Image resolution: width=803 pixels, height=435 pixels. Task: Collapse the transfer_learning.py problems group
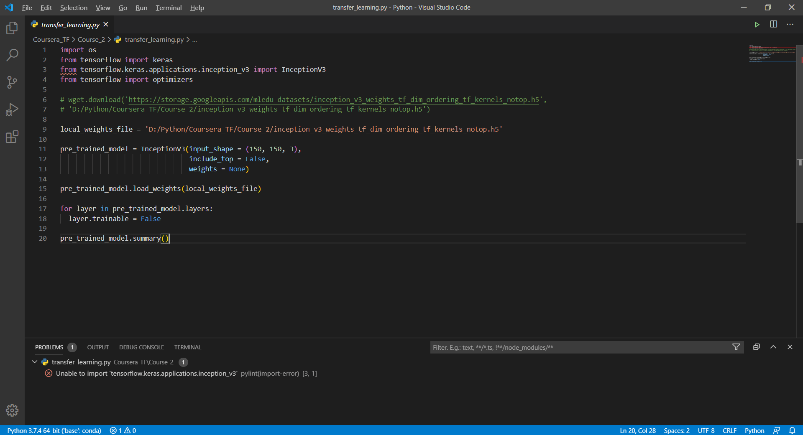click(x=34, y=362)
